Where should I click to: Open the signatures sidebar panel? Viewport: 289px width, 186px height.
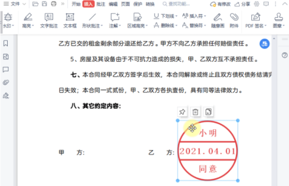click(x=6, y=96)
